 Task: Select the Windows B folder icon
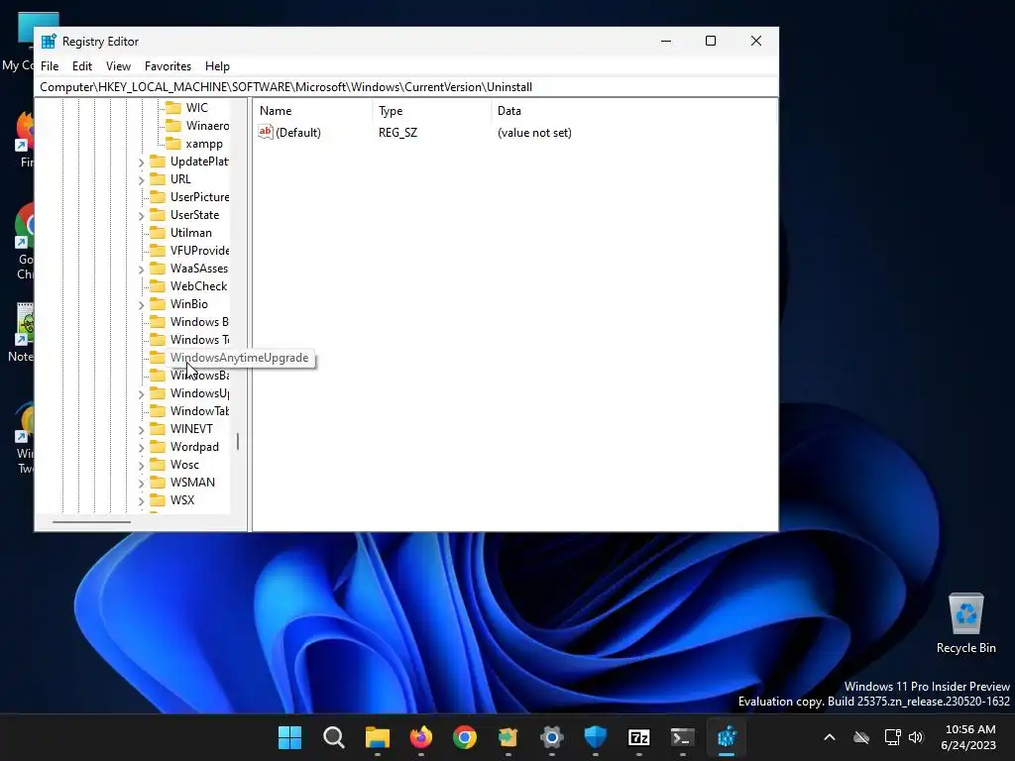coord(158,322)
